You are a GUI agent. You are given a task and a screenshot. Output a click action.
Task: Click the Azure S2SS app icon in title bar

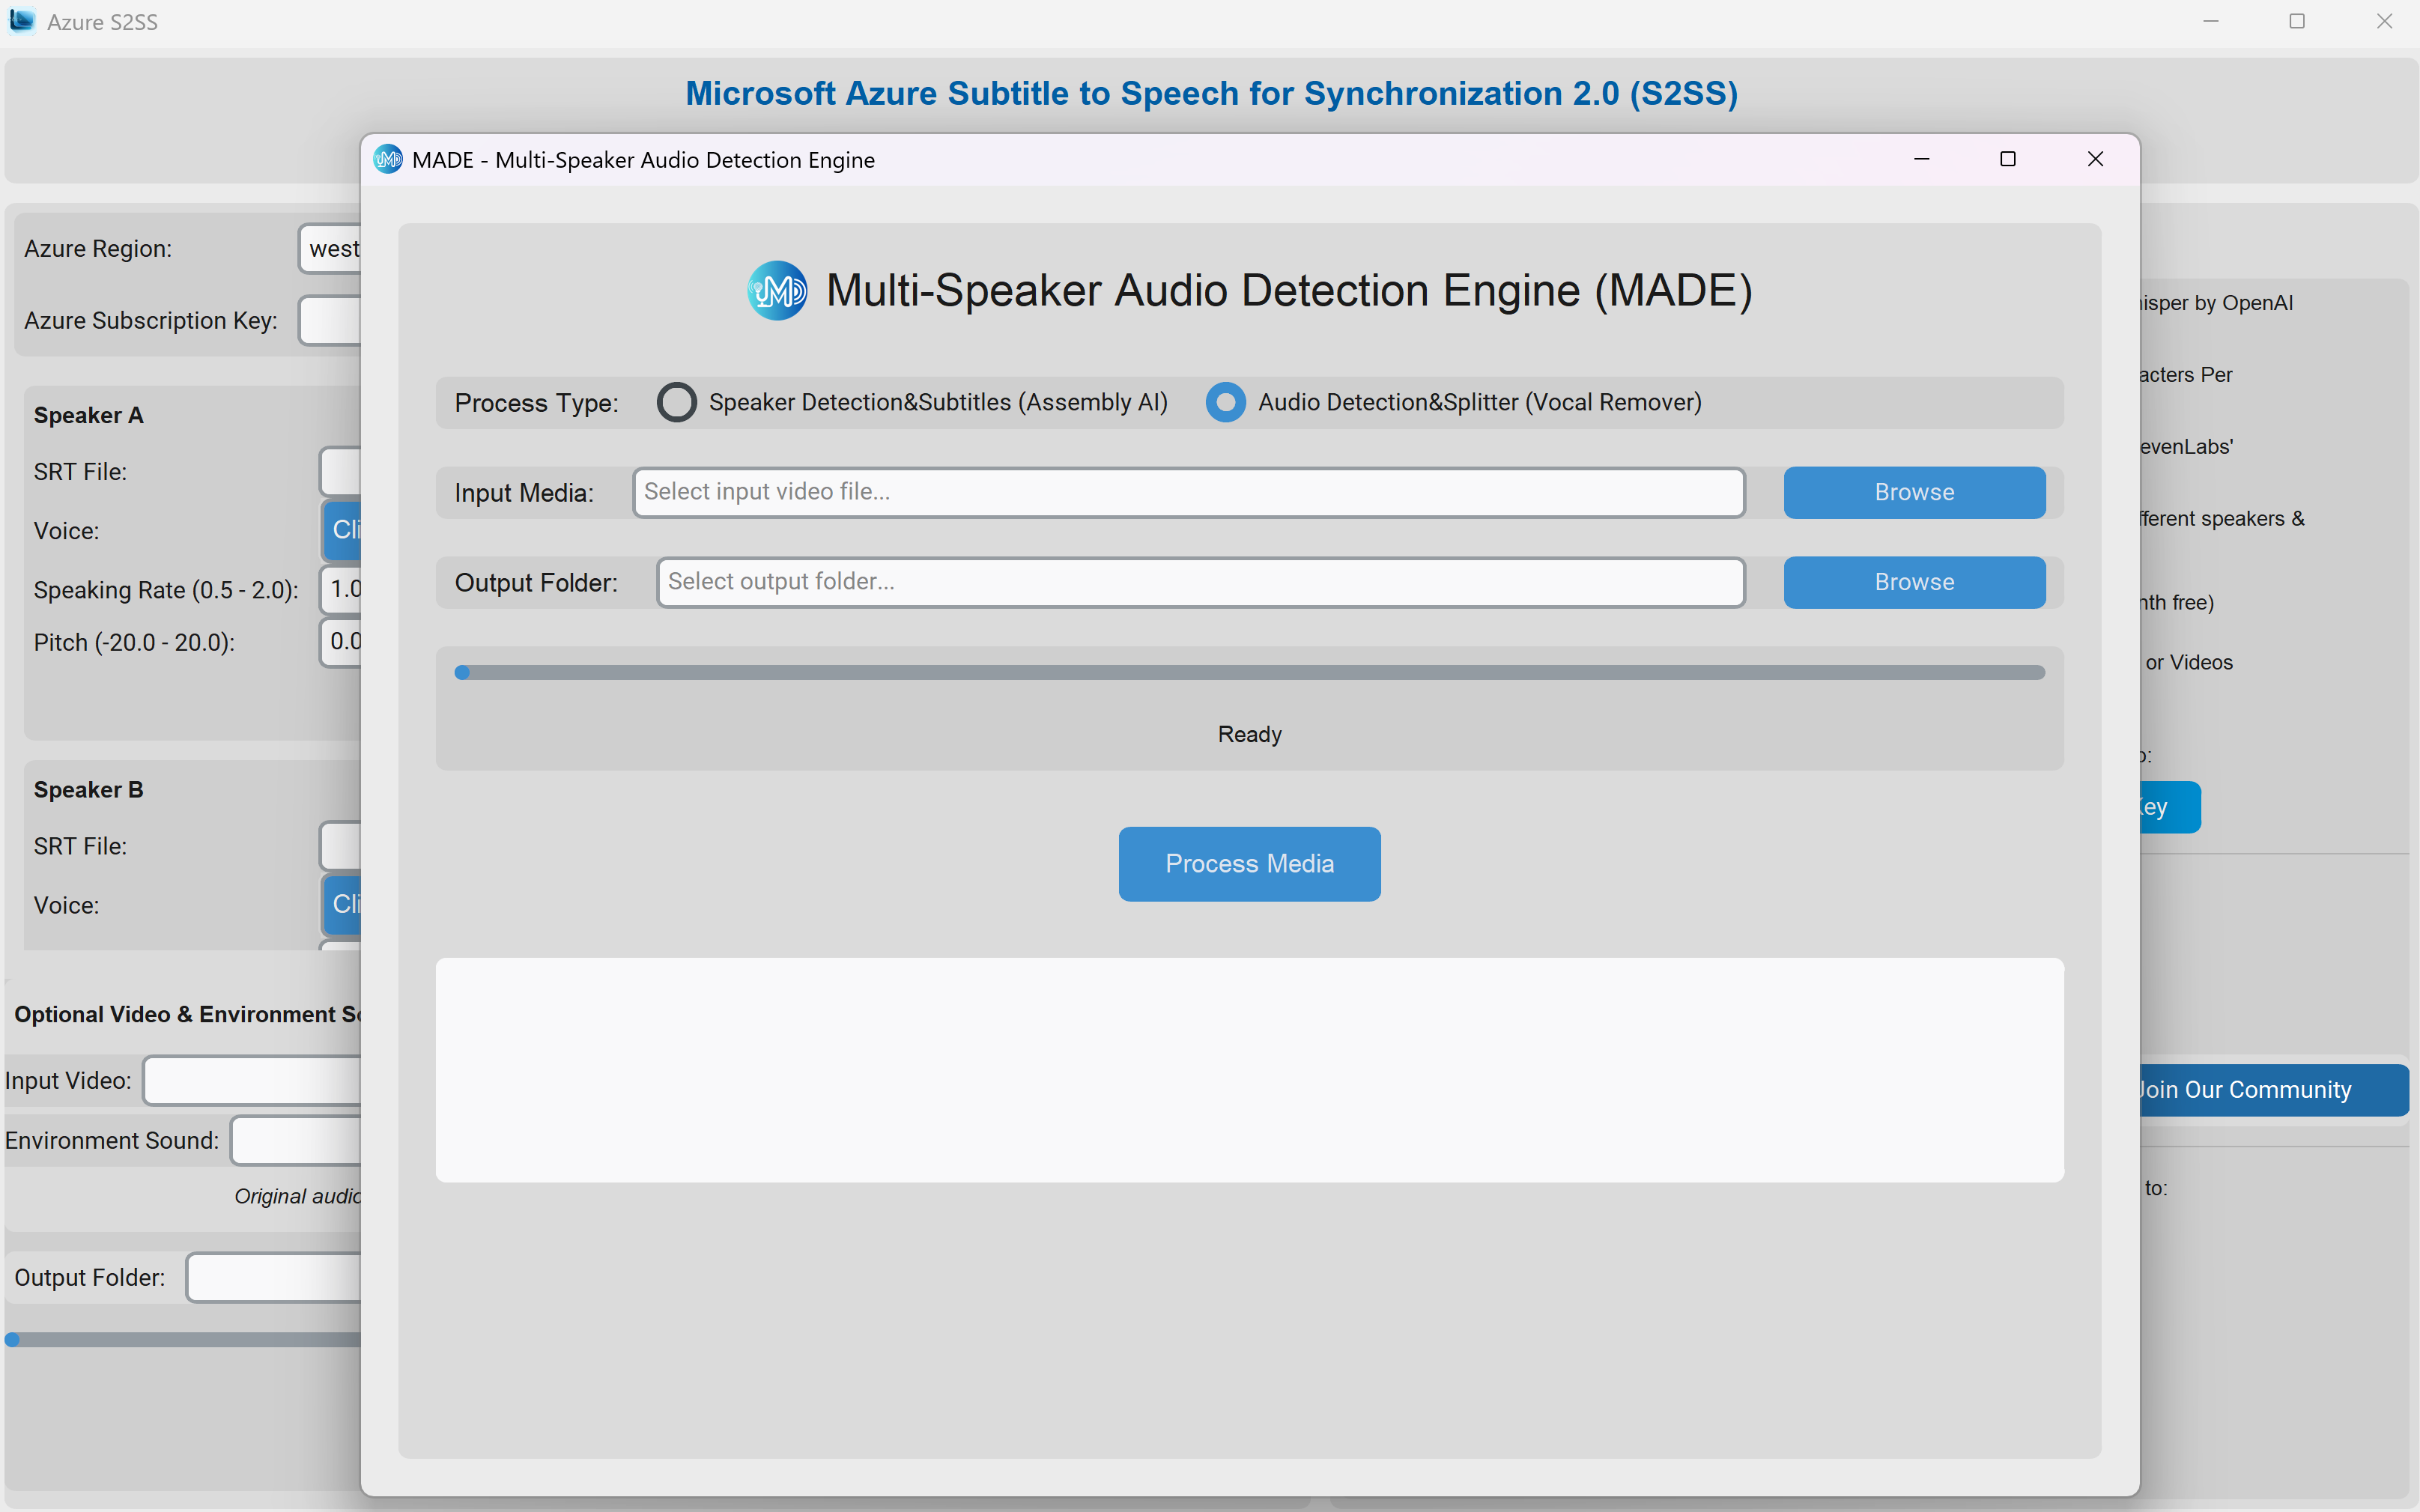coord(21,21)
